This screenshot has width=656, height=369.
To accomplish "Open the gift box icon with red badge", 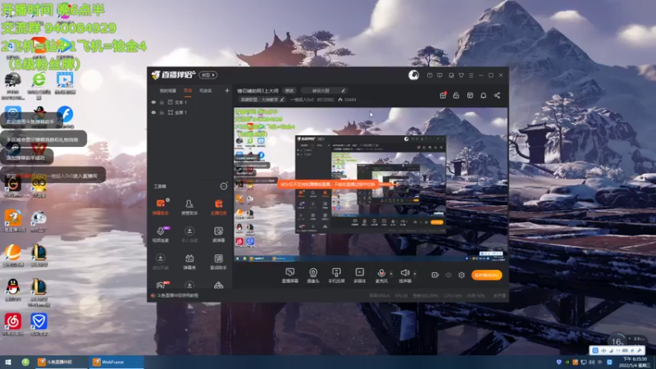I will point(443,95).
